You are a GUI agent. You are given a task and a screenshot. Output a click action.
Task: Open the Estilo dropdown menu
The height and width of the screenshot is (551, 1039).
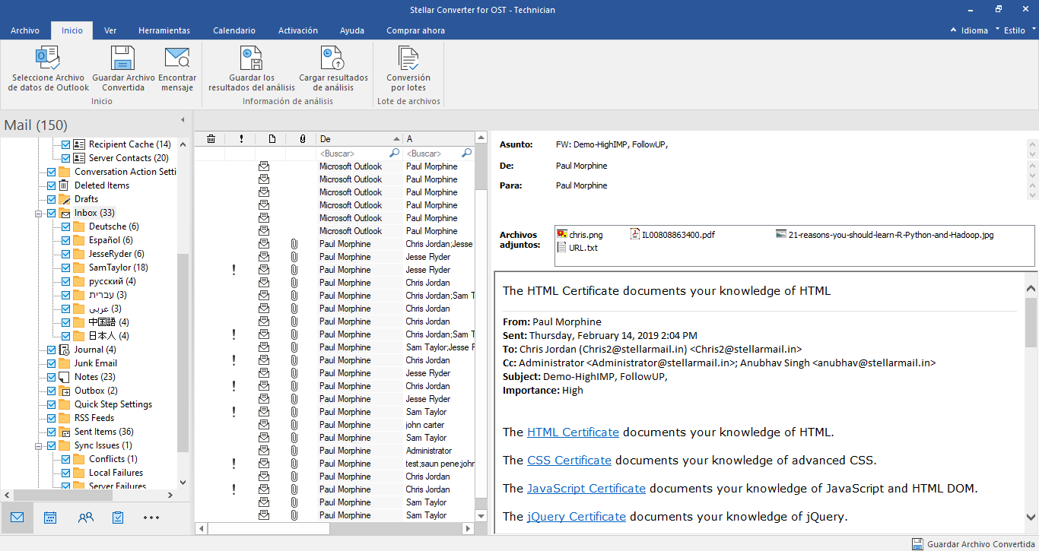click(1015, 30)
